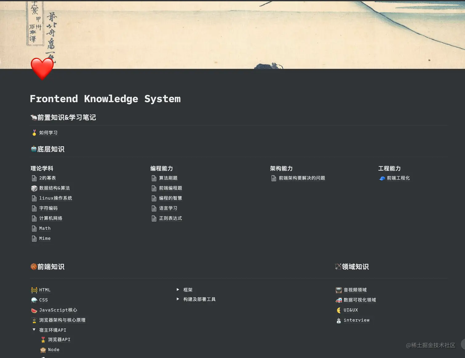This screenshot has width=465, height=358.
Task: Click page icon next to Mime
Action: click(34, 239)
